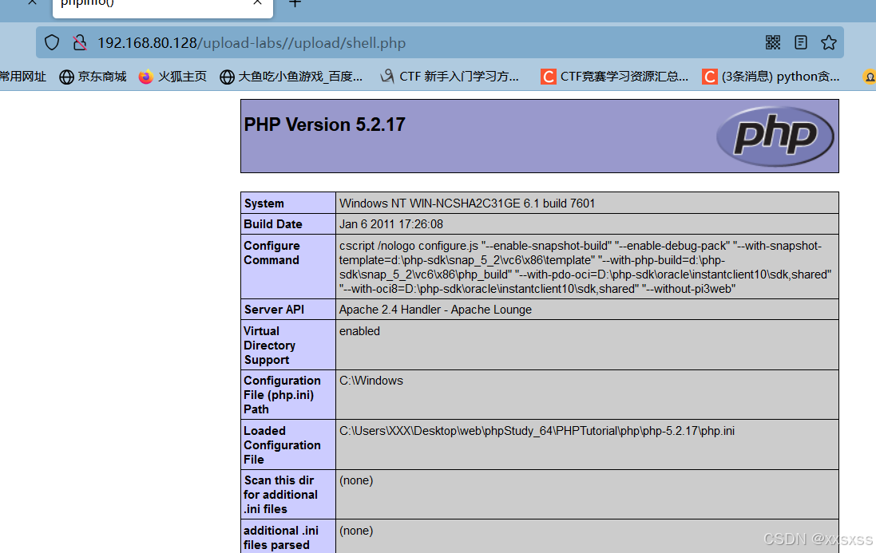This screenshot has height=553, width=876.
Task: Open the CTF 新手入门学习方 bookmark
Action: click(x=450, y=77)
